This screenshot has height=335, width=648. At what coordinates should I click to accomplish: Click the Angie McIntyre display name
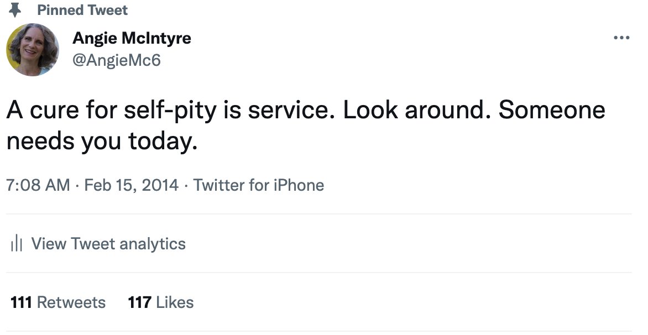pyautogui.click(x=132, y=39)
